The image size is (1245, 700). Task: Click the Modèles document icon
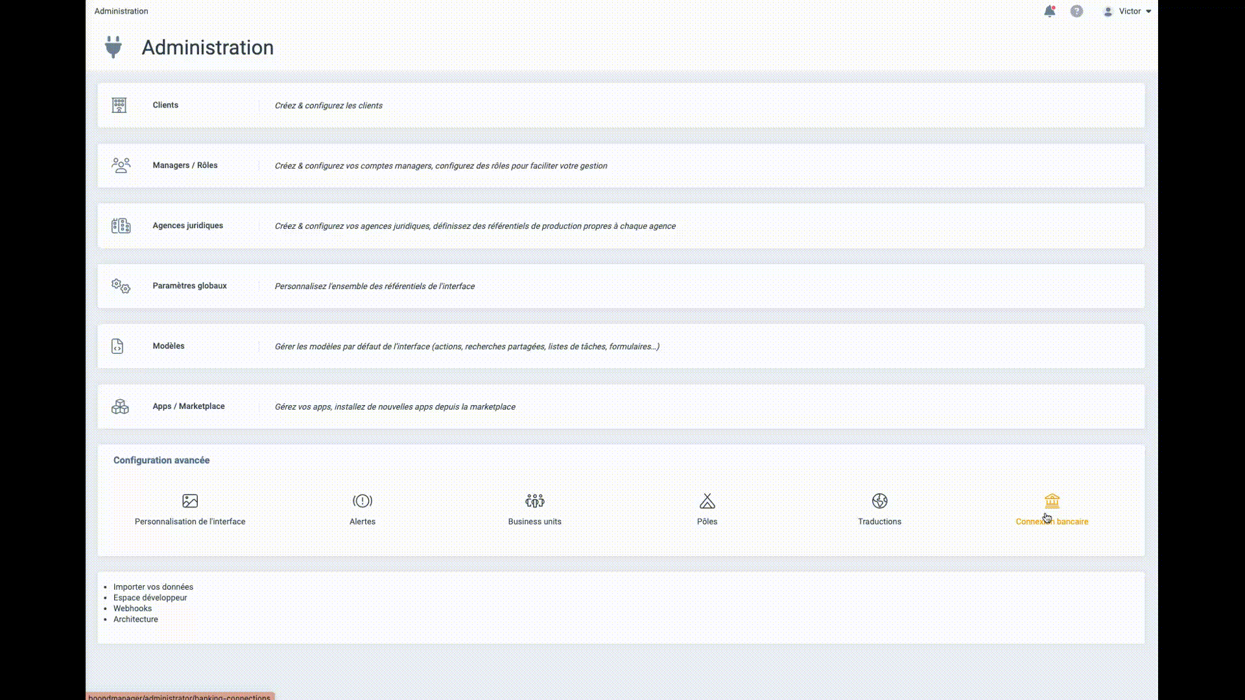point(117,346)
